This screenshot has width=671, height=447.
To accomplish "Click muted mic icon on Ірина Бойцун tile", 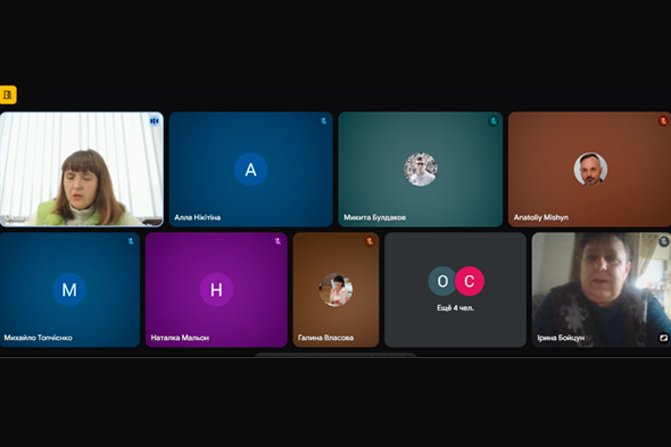I will (664, 241).
